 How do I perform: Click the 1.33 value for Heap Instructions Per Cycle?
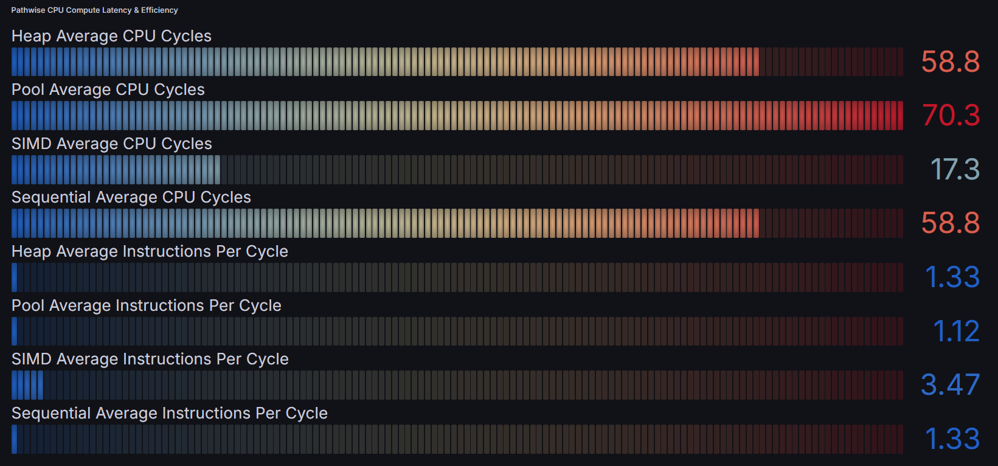point(952,277)
